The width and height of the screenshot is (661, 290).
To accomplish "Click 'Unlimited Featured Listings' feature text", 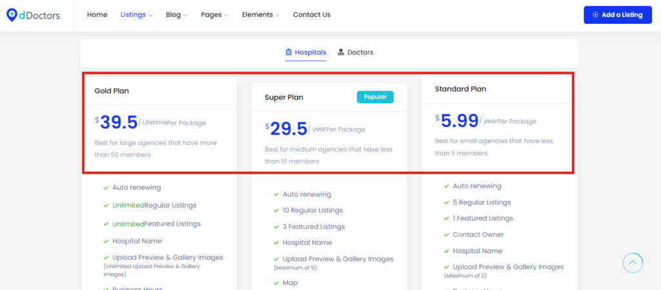I will [156, 224].
